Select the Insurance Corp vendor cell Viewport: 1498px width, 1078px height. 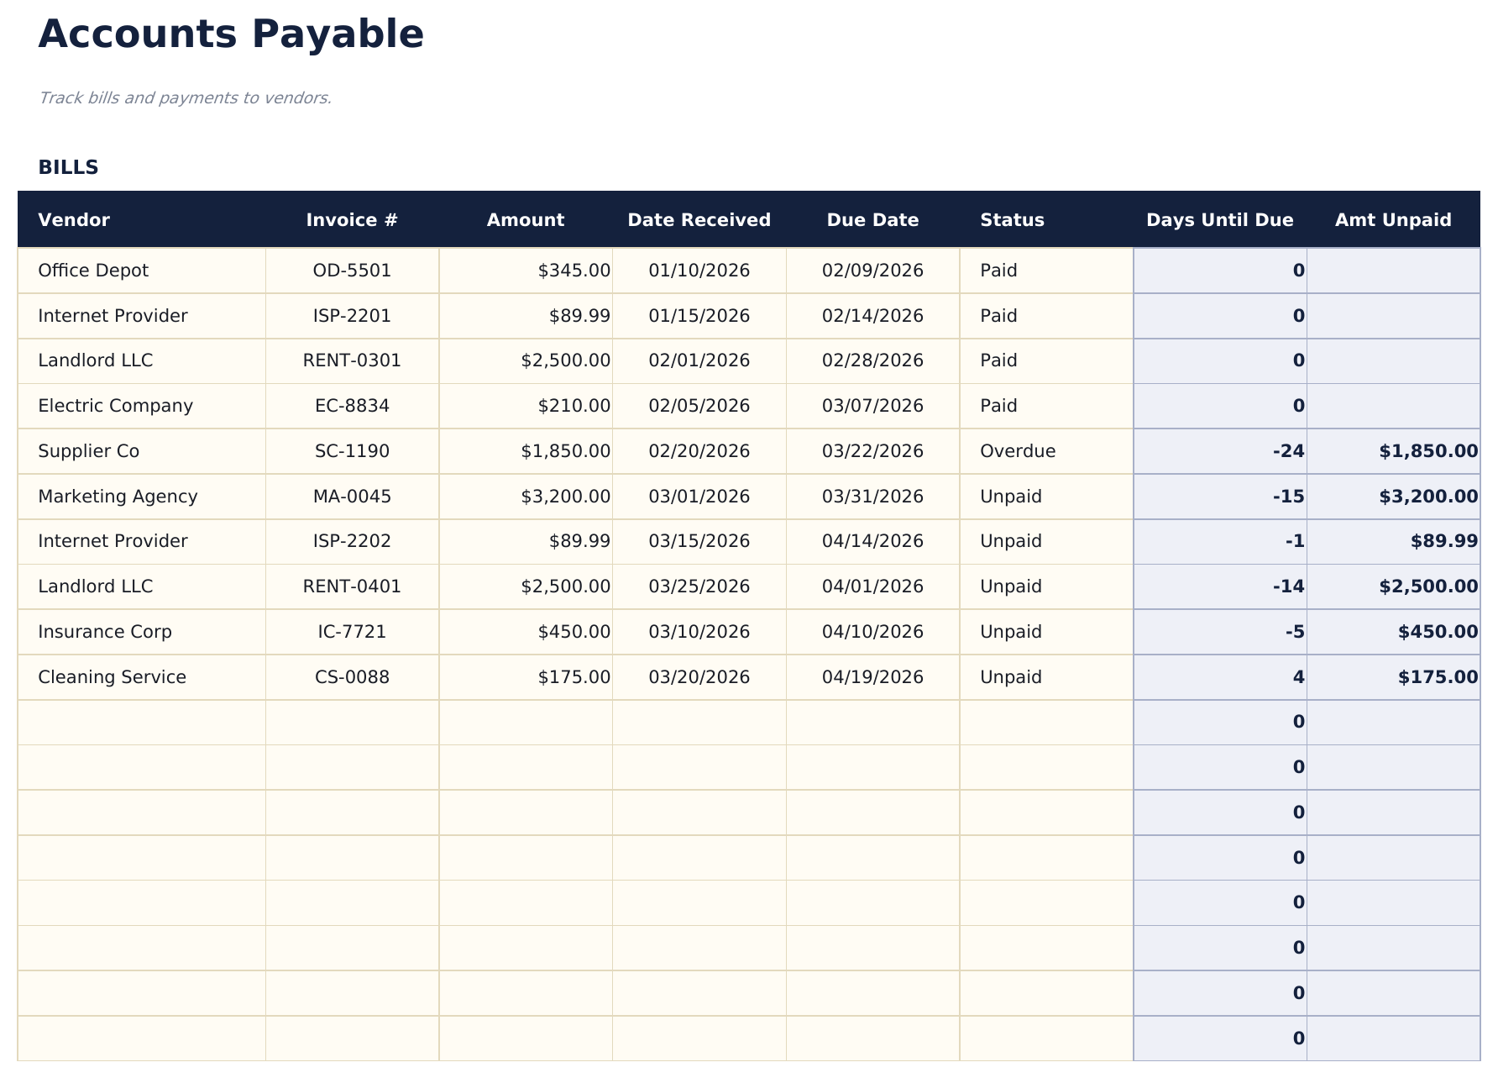pyautogui.click(x=104, y=631)
